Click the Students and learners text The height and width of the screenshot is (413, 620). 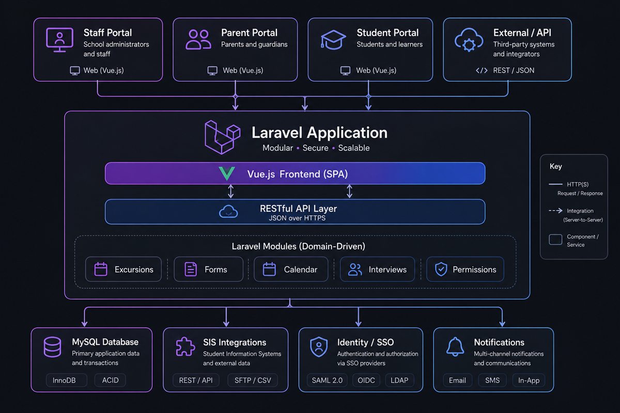click(390, 44)
